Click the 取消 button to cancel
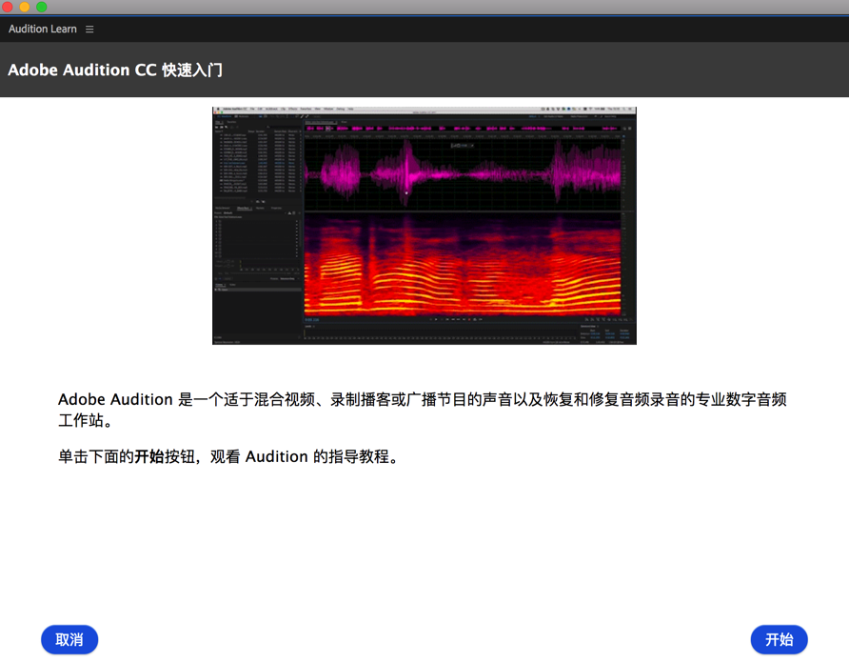The height and width of the screenshot is (663, 849). (x=69, y=640)
